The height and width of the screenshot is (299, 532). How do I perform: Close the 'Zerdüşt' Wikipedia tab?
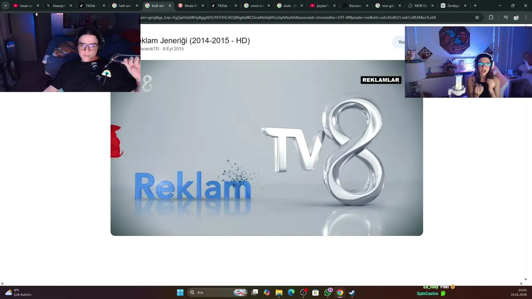point(465,6)
